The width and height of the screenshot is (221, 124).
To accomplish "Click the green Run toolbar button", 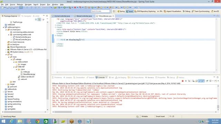I will point(65,8).
